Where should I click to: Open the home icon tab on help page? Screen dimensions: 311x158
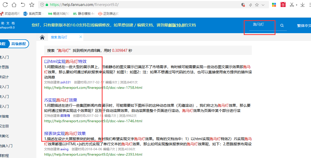(42, 37)
